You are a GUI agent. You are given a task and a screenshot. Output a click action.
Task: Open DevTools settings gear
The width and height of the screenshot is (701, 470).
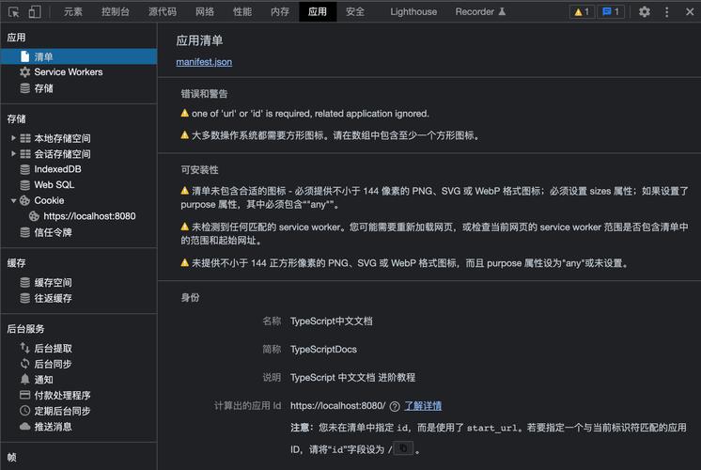click(x=644, y=11)
